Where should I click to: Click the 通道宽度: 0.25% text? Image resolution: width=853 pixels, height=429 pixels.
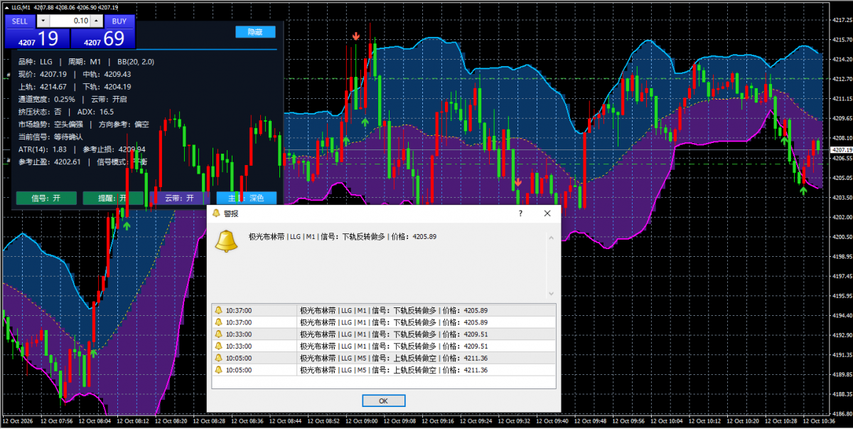click(x=47, y=100)
